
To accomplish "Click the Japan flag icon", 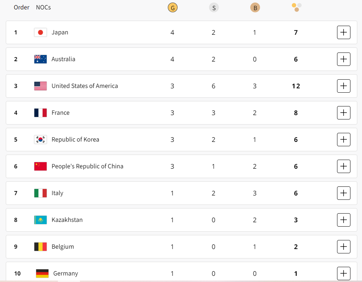I will pos(41,33).
